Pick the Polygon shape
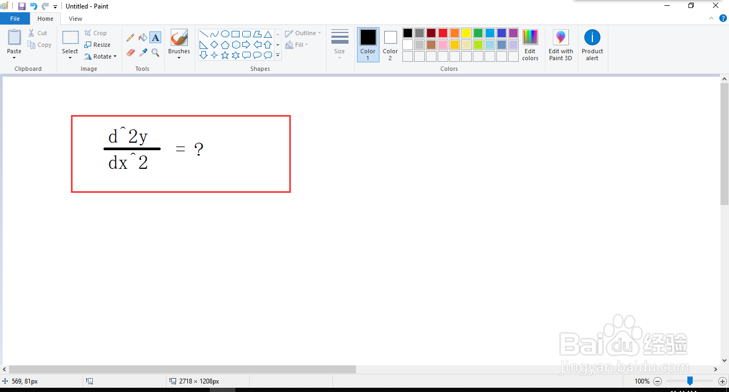The image size is (729, 392). (x=257, y=34)
